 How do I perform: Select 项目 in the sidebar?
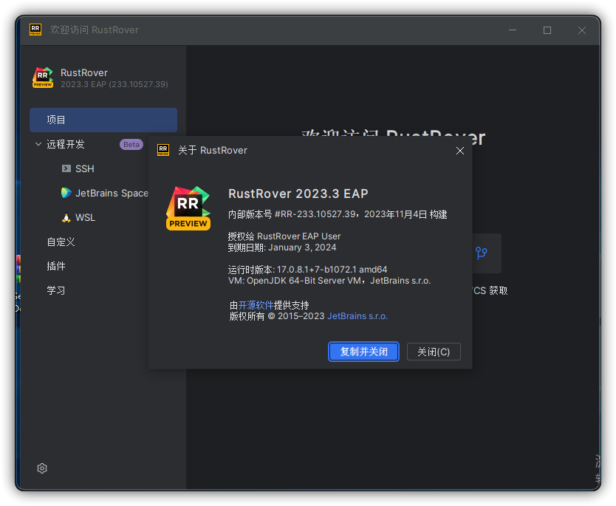[x=103, y=120]
